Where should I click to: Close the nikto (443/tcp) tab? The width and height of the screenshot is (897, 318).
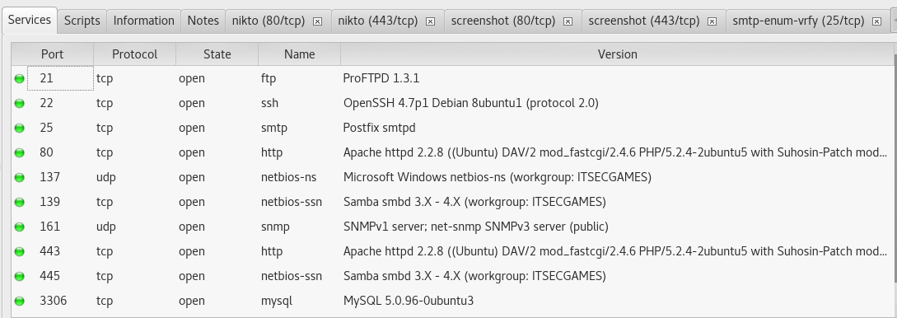pos(431,21)
